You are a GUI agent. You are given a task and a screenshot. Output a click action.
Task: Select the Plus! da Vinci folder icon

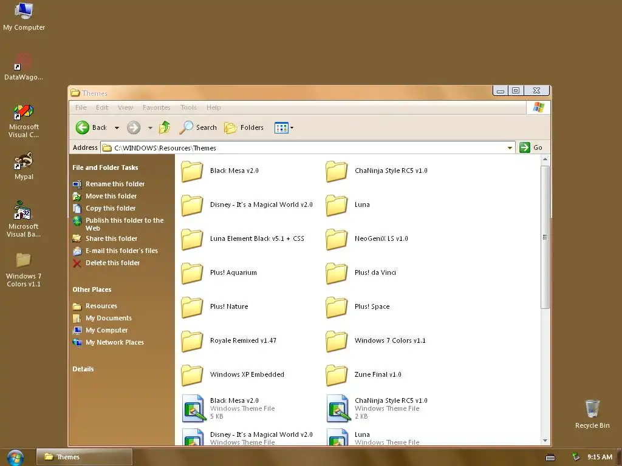tap(337, 274)
